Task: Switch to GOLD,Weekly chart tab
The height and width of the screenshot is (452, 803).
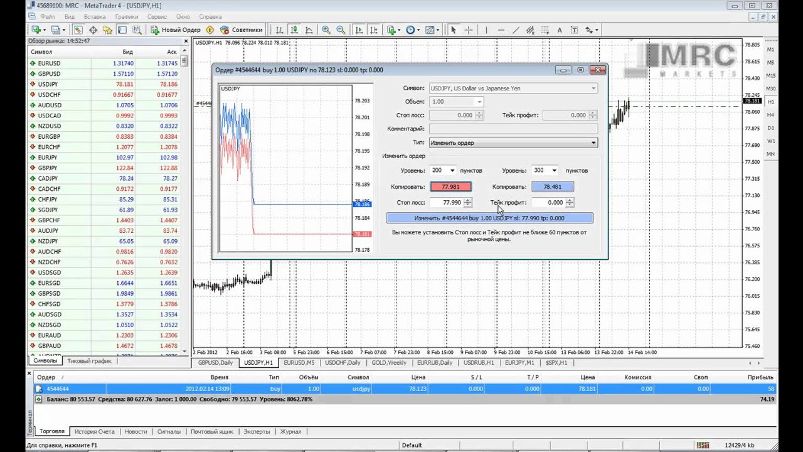Action: (389, 363)
